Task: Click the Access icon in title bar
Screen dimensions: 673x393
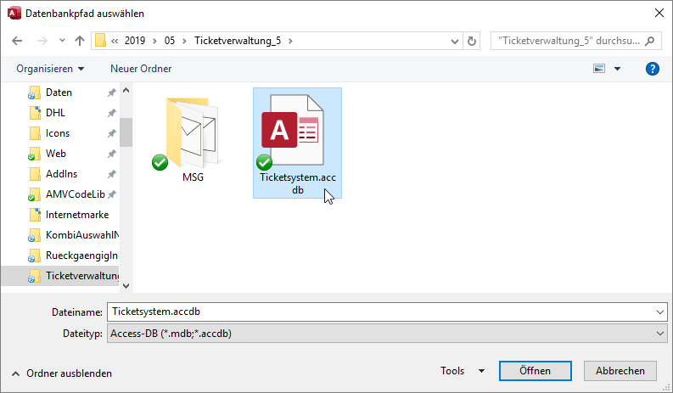Action: (14, 14)
